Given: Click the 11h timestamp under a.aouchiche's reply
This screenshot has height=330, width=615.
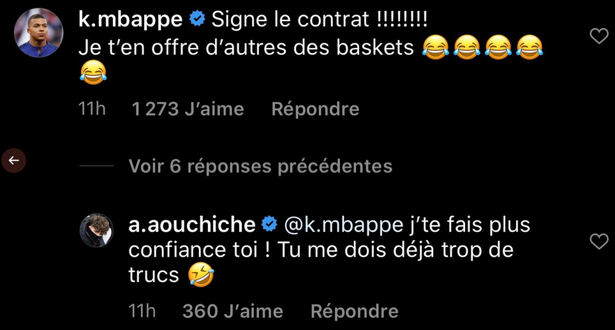Looking at the screenshot, I should click(x=142, y=311).
